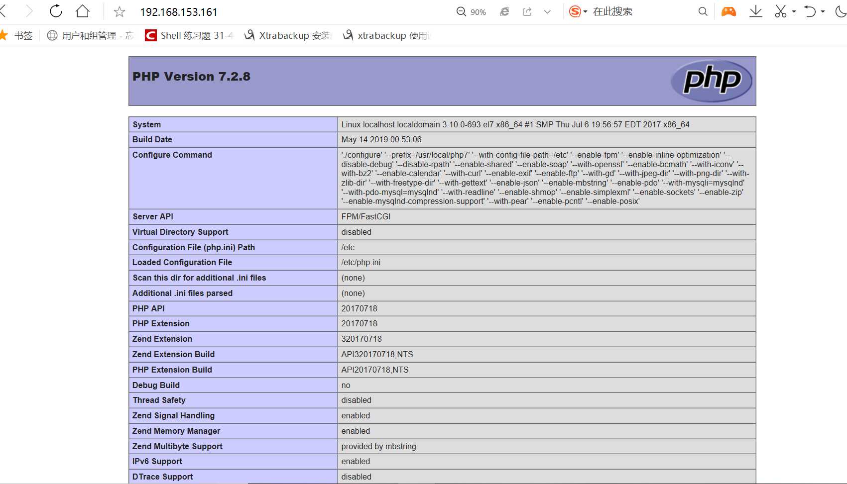Go forward with the forward arrow
The height and width of the screenshot is (484, 847).
pyautogui.click(x=29, y=11)
